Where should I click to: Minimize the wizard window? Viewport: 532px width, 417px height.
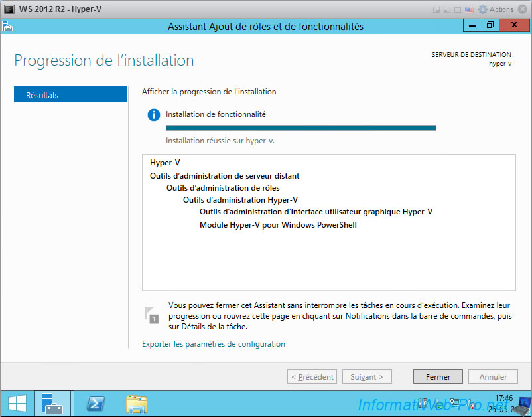(472, 25)
